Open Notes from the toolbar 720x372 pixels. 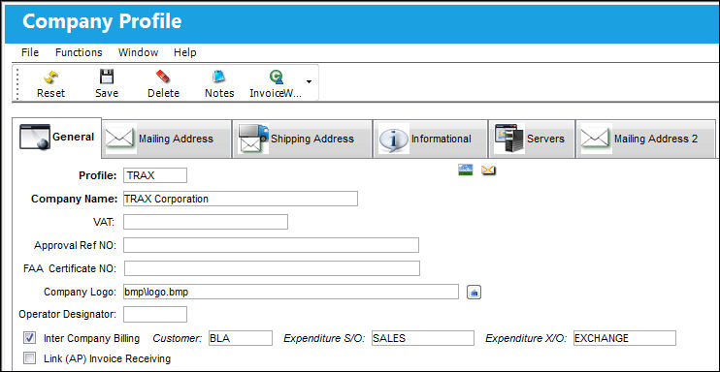pos(219,83)
